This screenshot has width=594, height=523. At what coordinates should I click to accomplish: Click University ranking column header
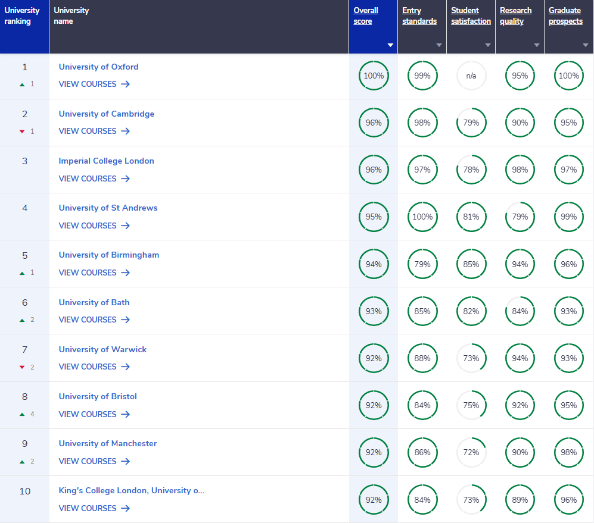[x=24, y=27]
